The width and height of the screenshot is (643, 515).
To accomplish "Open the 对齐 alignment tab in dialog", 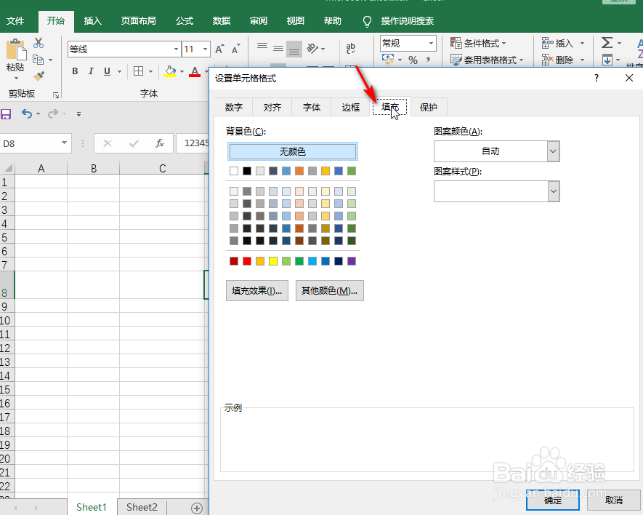I will point(272,107).
